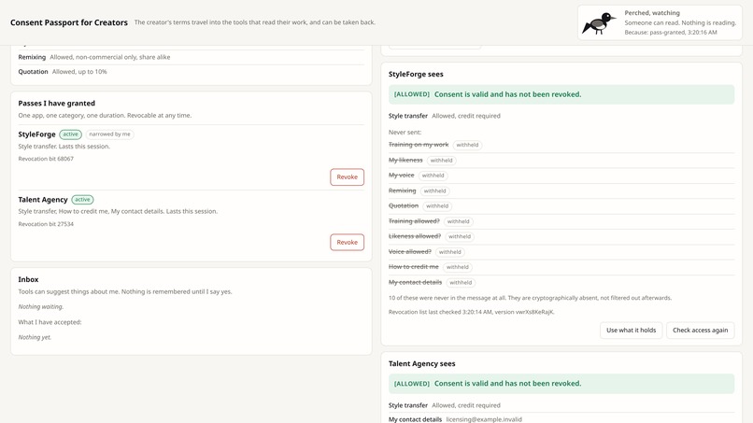Click struck-through 'Remixing' in Never sent list

click(402, 190)
